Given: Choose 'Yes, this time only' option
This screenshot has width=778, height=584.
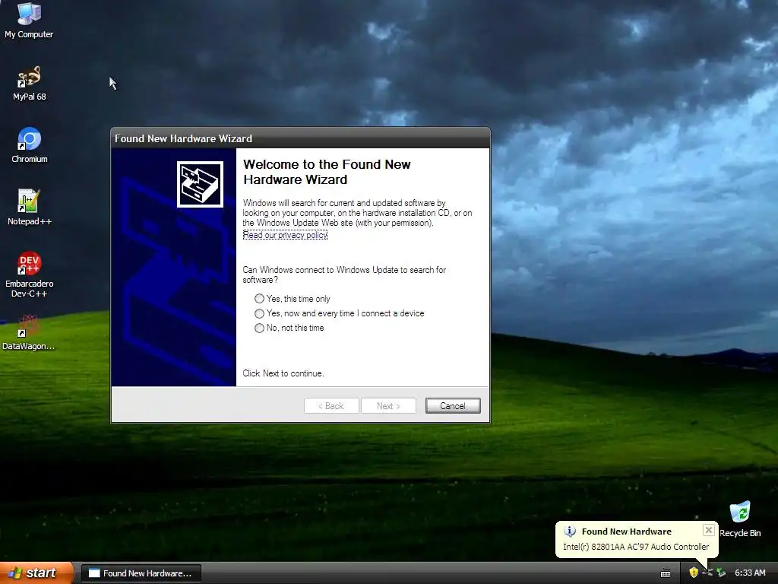Looking at the screenshot, I should point(293,298).
